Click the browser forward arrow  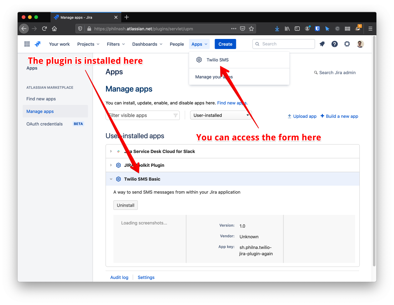[x=34, y=29]
